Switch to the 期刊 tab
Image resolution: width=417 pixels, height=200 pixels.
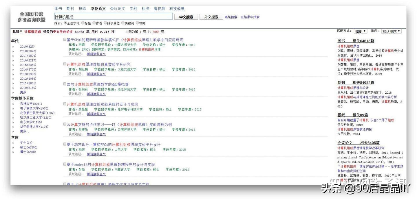pyautogui.click(x=70, y=8)
